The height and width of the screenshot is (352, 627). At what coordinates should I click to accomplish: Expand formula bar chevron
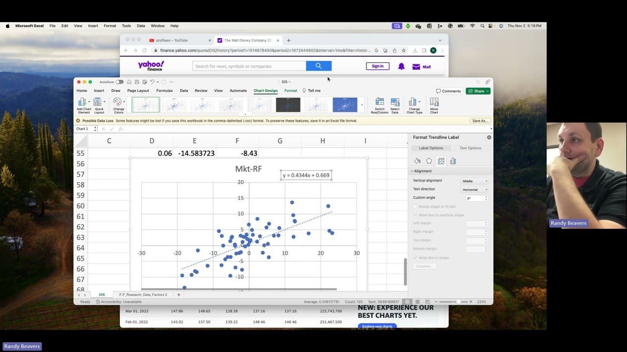(491, 129)
